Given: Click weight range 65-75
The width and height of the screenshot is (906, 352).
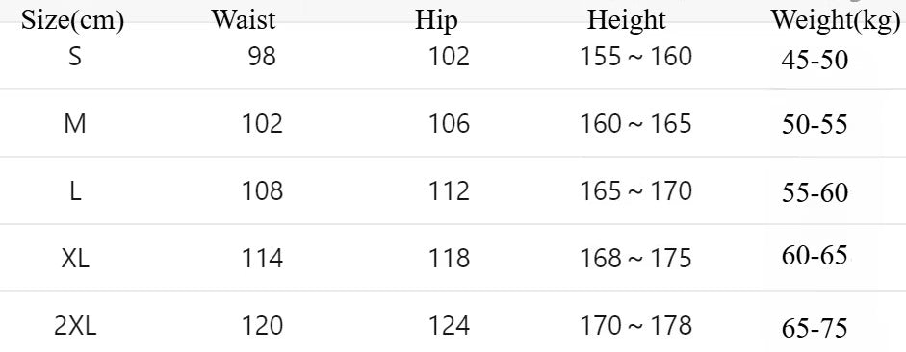Looking at the screenshot, I should coord(815,328).
